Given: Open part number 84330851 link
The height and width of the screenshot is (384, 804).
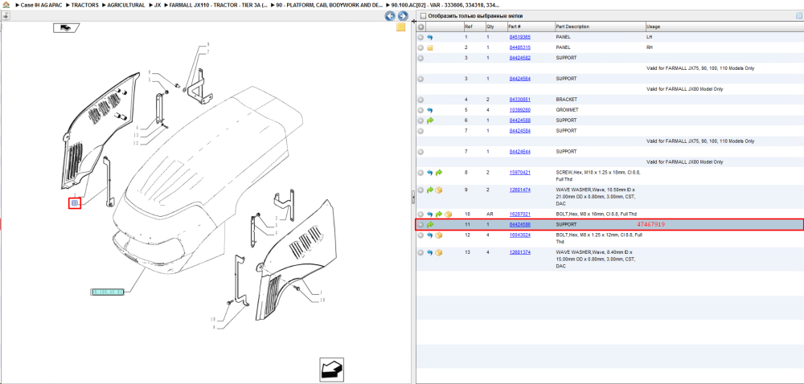Looking at the screenshot, I should pyautogui.click(x=519, y=100).
